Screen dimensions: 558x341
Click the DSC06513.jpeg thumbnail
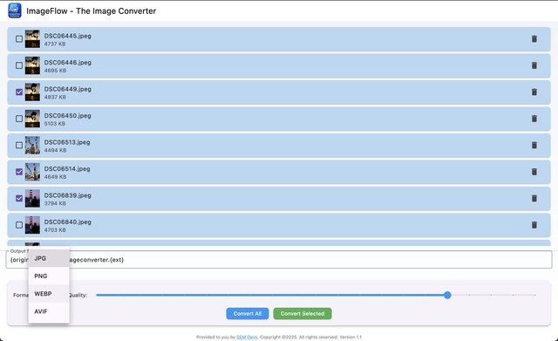pos(32,146)
